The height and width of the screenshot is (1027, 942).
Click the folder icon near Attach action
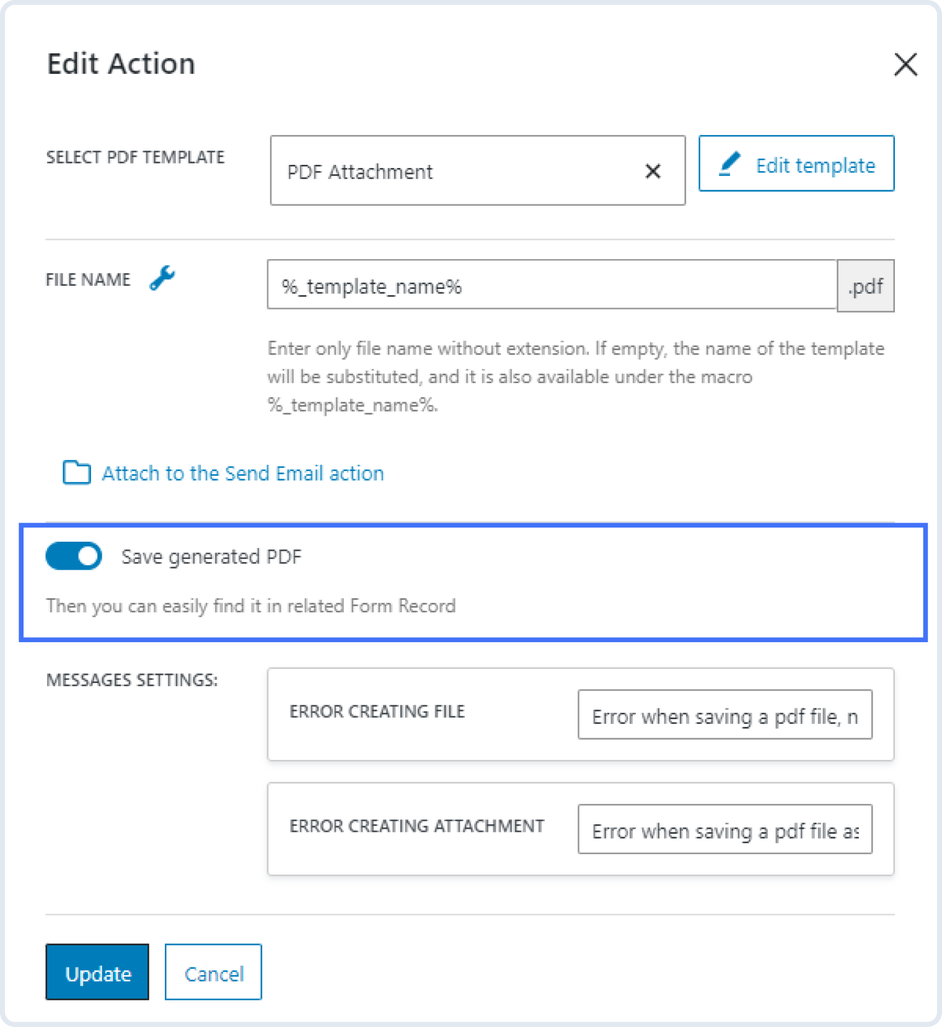[x=76, y=473]
